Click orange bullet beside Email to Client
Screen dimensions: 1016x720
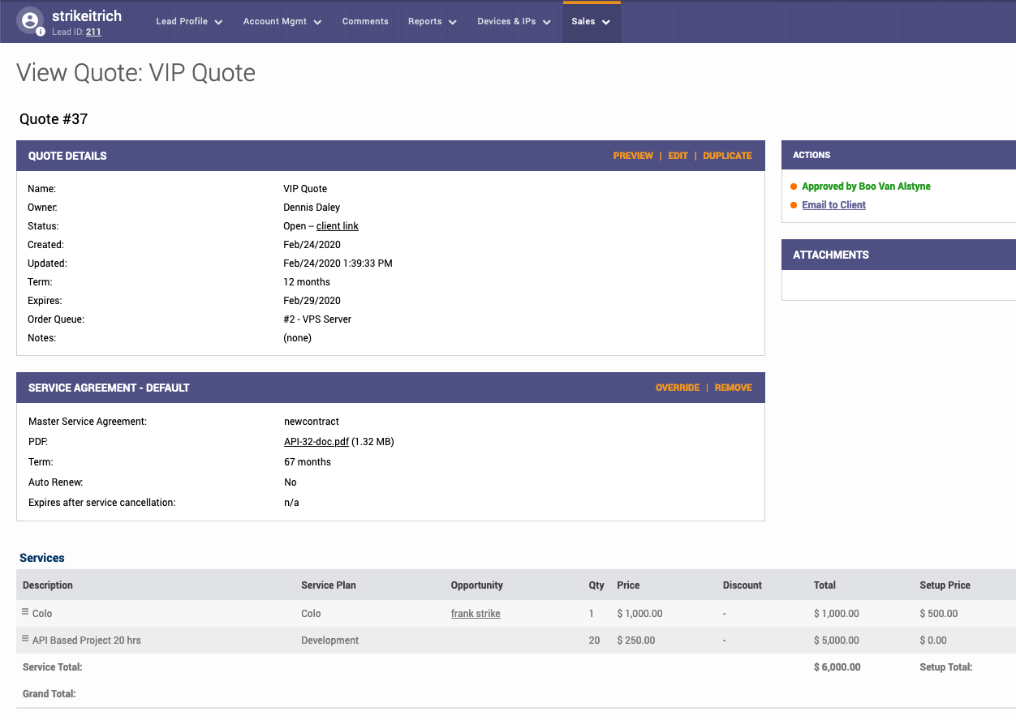coord(794,205)
